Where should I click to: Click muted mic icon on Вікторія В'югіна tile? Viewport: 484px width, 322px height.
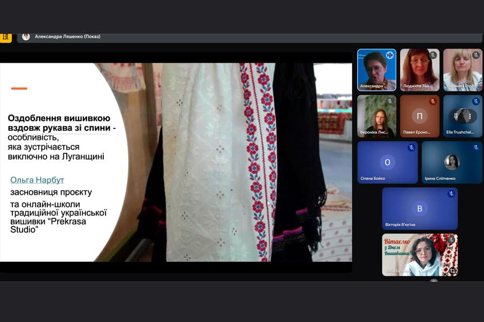(x=451, y=194)
